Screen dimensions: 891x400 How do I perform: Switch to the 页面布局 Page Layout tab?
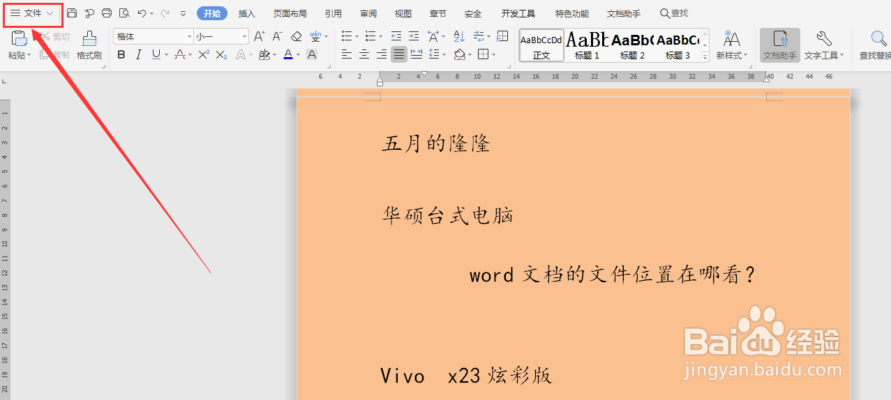coord(290,13)
